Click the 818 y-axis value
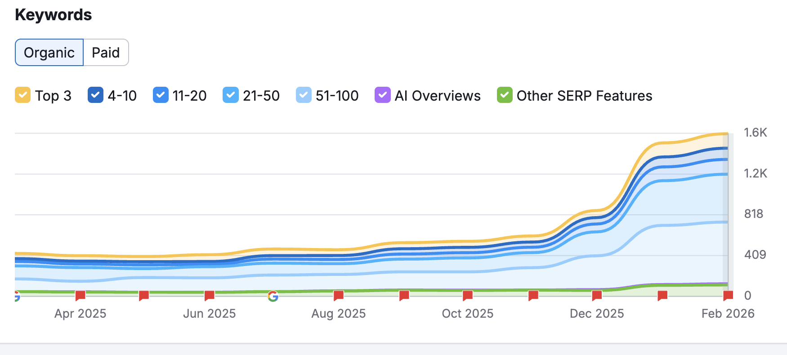Image resolution: width=787 pixels, height=355 pixels. (x=754, y=214)
